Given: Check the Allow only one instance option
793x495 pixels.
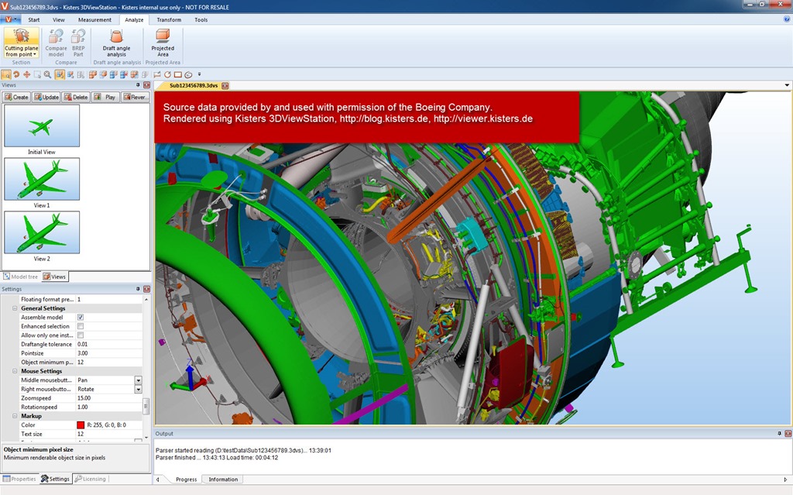Looking at the screenshot, I should tap(81, 335).
